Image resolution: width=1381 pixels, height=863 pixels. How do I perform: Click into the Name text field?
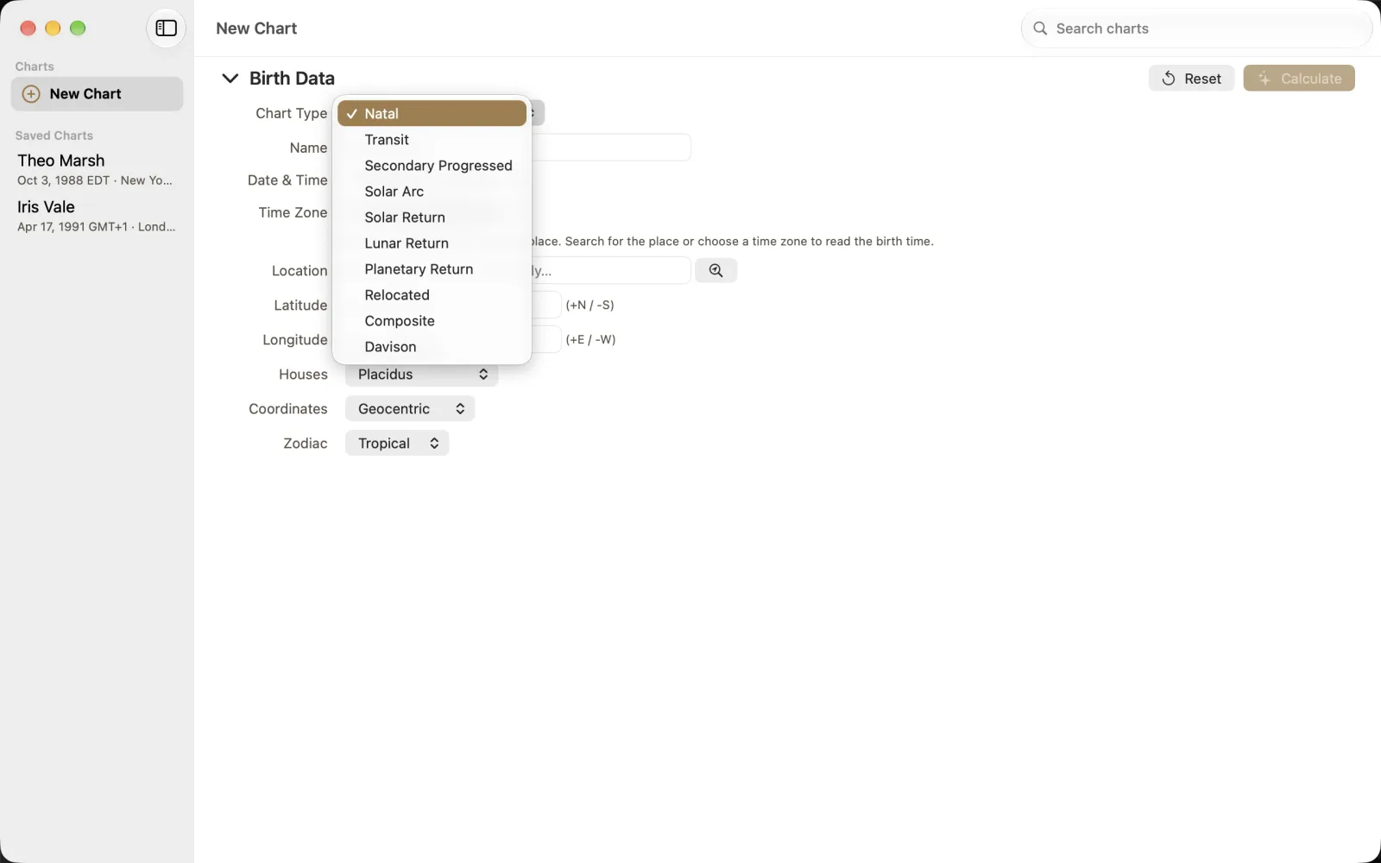(x=611, y=148)
